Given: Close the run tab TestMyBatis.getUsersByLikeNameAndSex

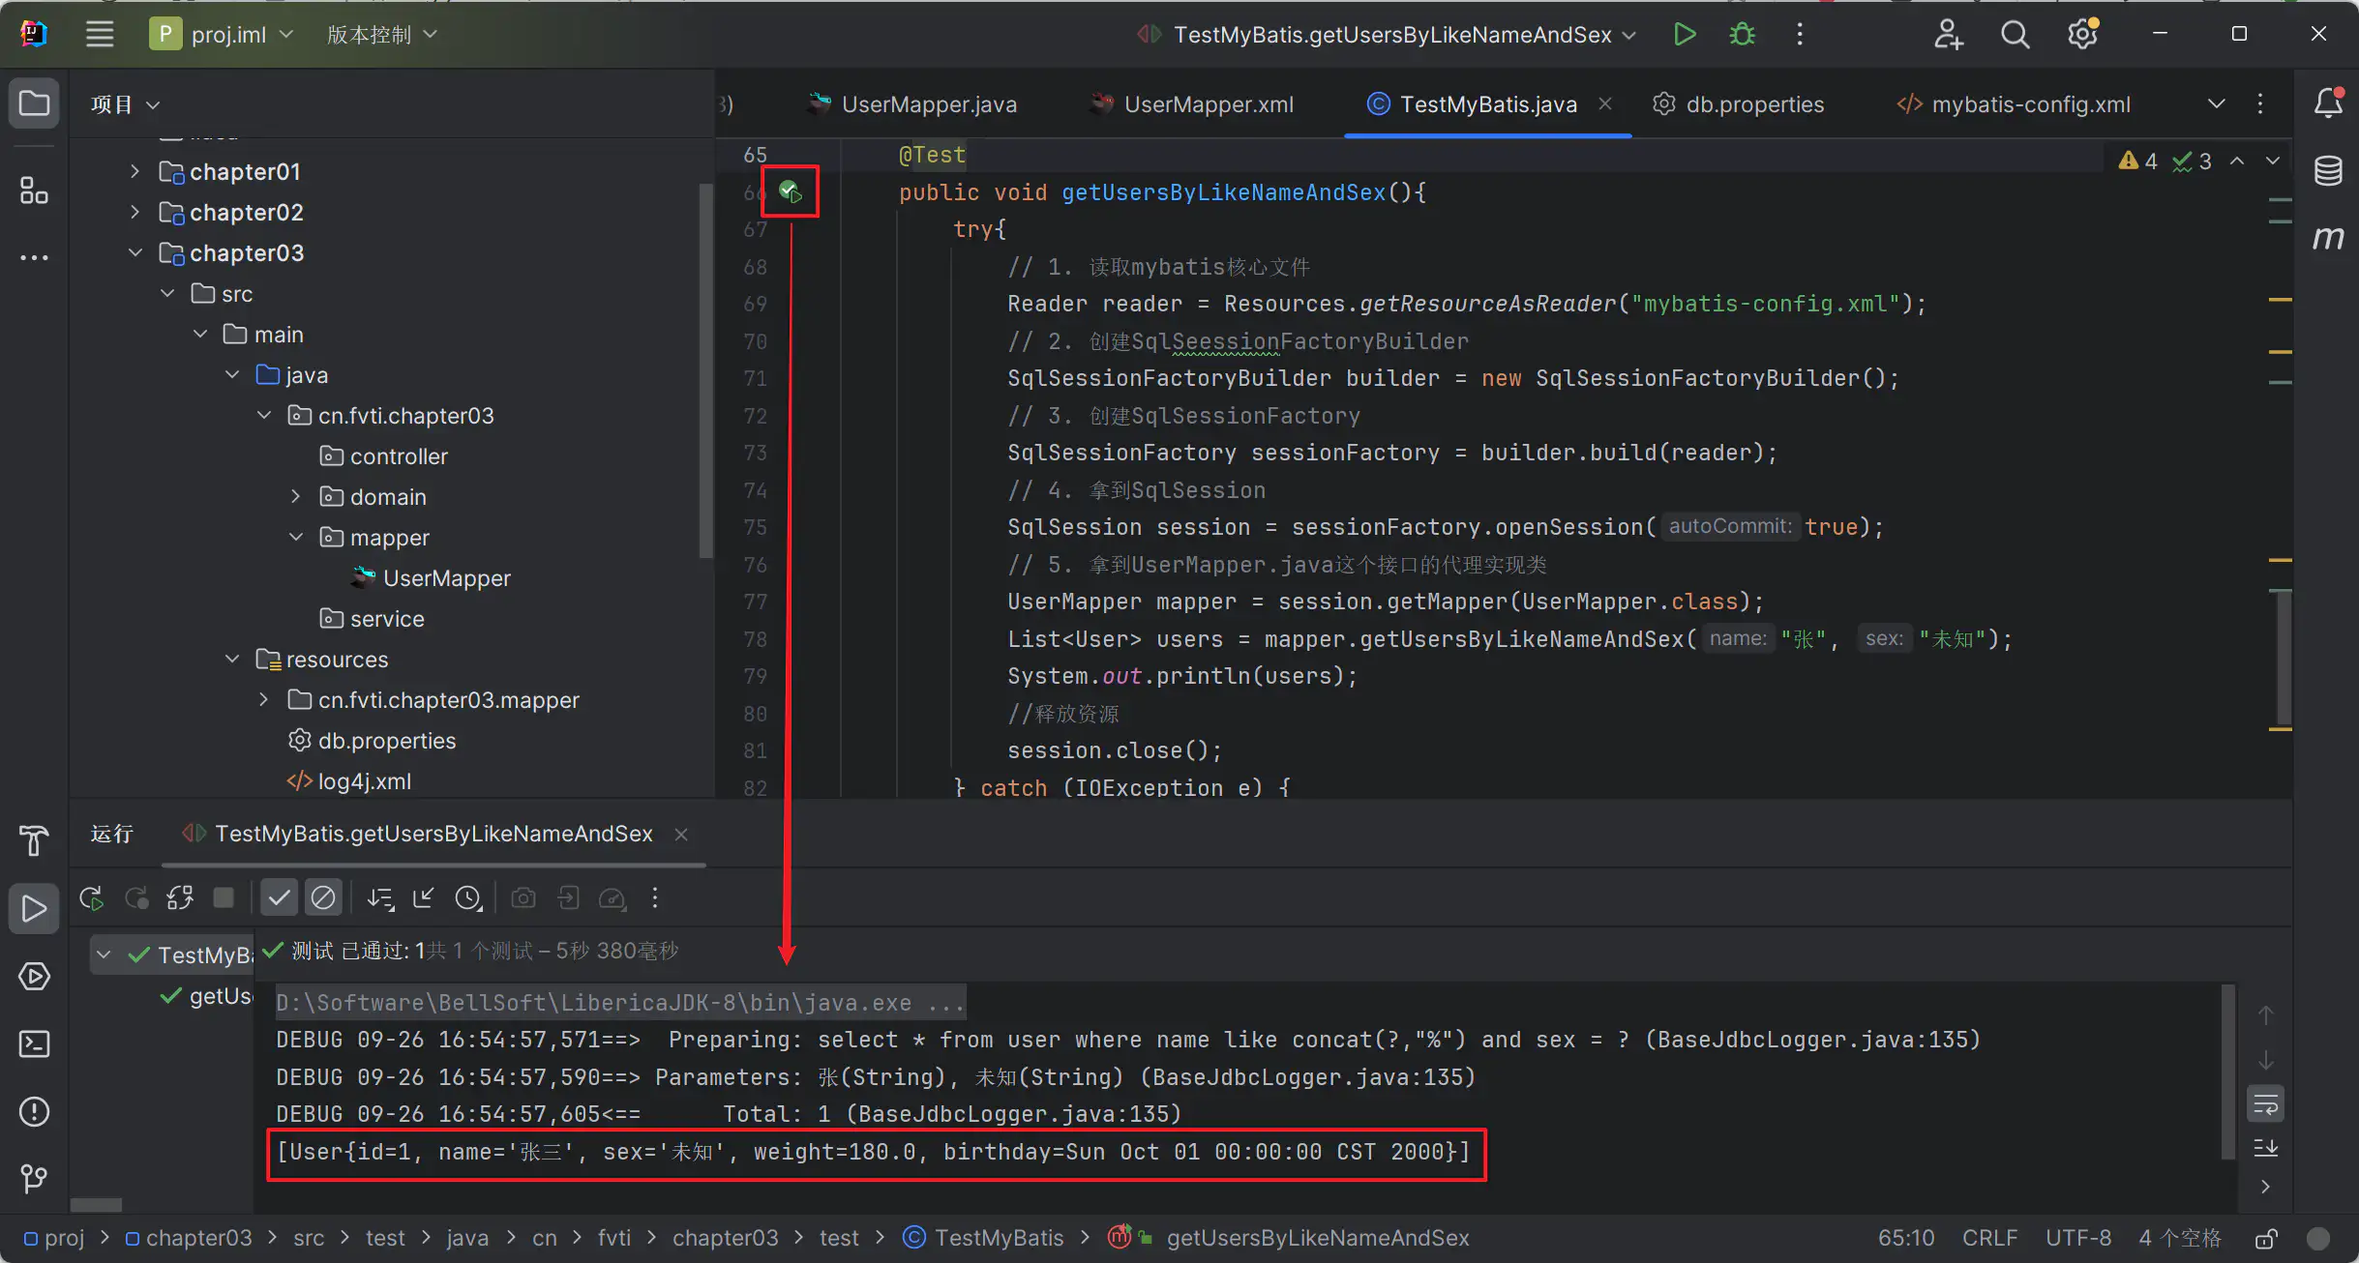Looking at the screenshot, I should pyautogui.click(x=681, y=834).
